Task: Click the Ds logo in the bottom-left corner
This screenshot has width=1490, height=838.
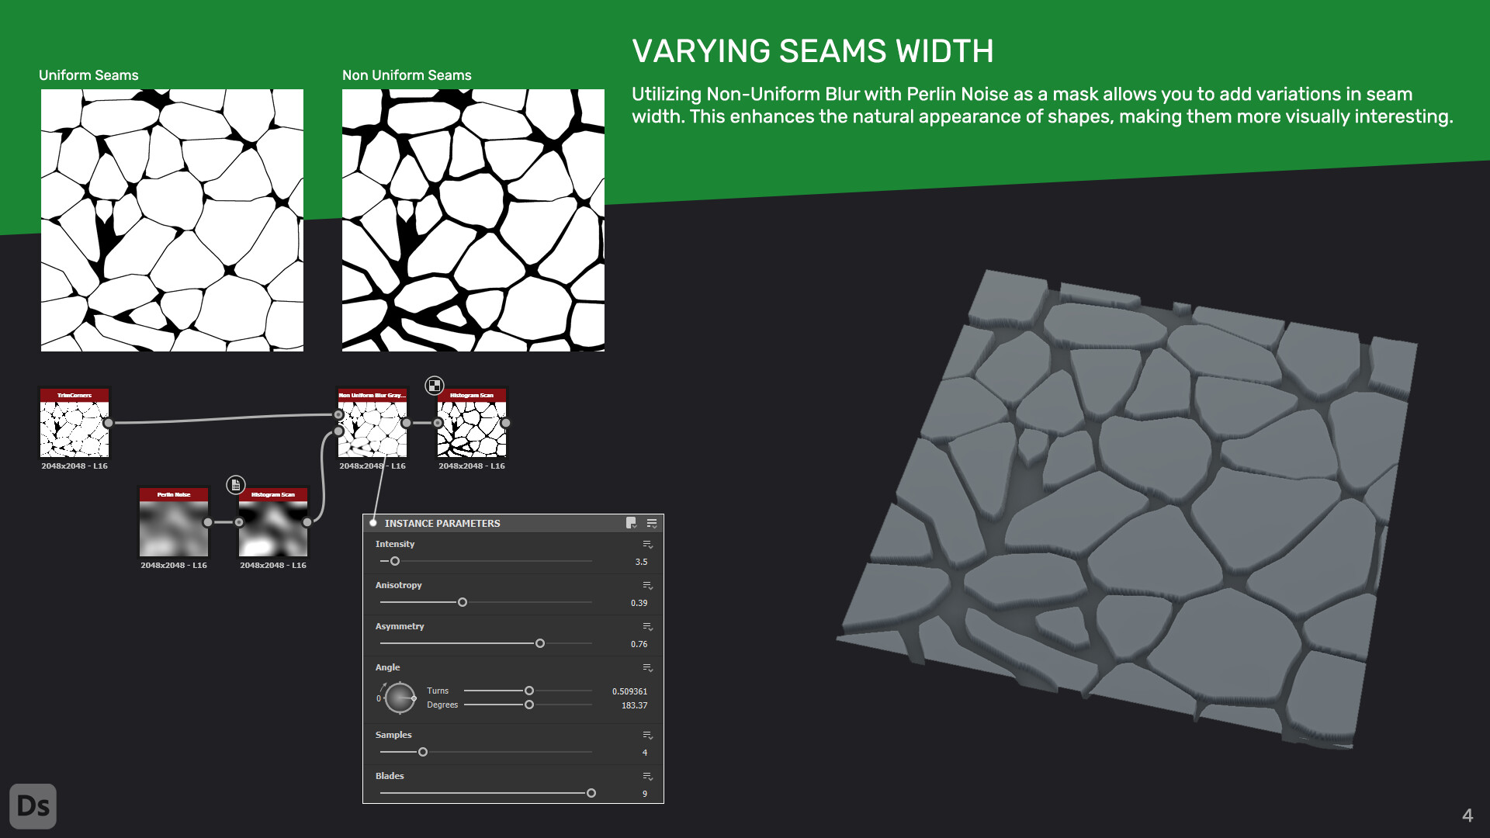Action: click(33, 806)
